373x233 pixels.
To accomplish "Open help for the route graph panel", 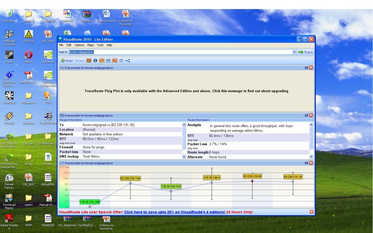I will 306,163.
